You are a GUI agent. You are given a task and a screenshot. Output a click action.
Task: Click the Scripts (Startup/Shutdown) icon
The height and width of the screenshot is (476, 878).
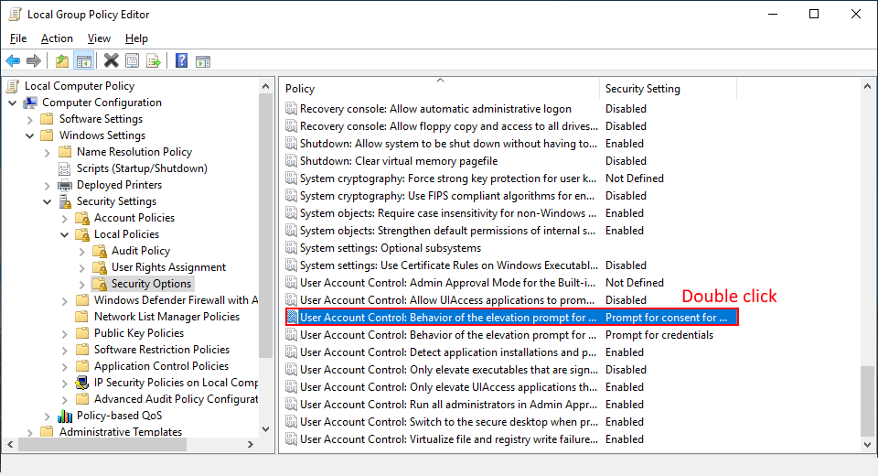(65, 168)
